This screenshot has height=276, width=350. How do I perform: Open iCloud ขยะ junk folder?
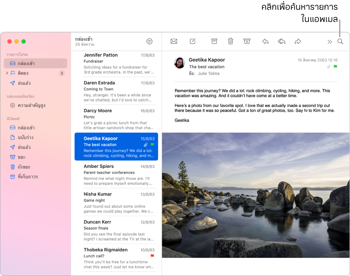pos(35,157)
